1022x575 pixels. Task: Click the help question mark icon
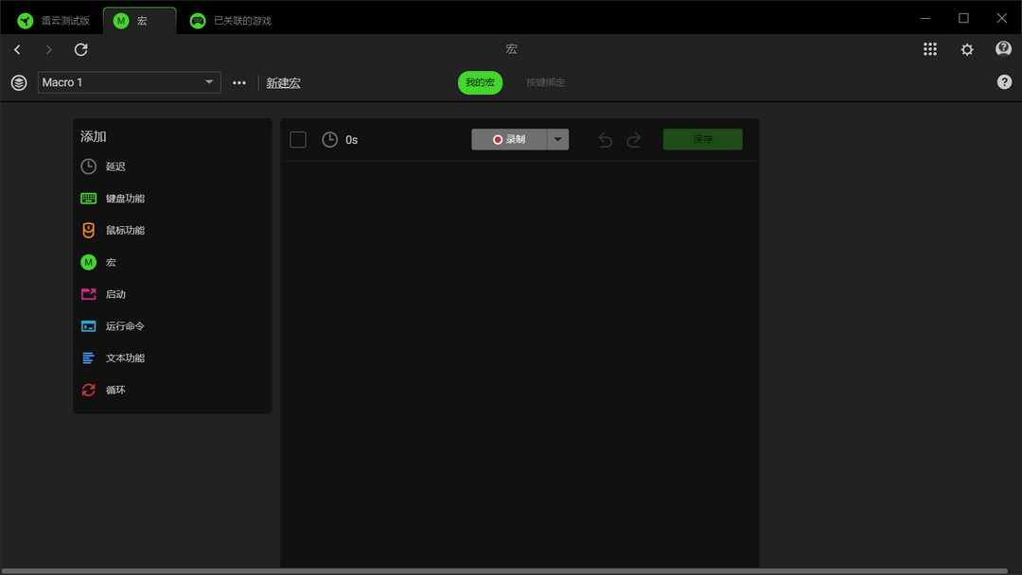coord(1003,48)
